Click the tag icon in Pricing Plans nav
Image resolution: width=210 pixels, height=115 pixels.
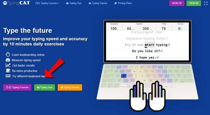pyautogui.click(x=115, y=3)
